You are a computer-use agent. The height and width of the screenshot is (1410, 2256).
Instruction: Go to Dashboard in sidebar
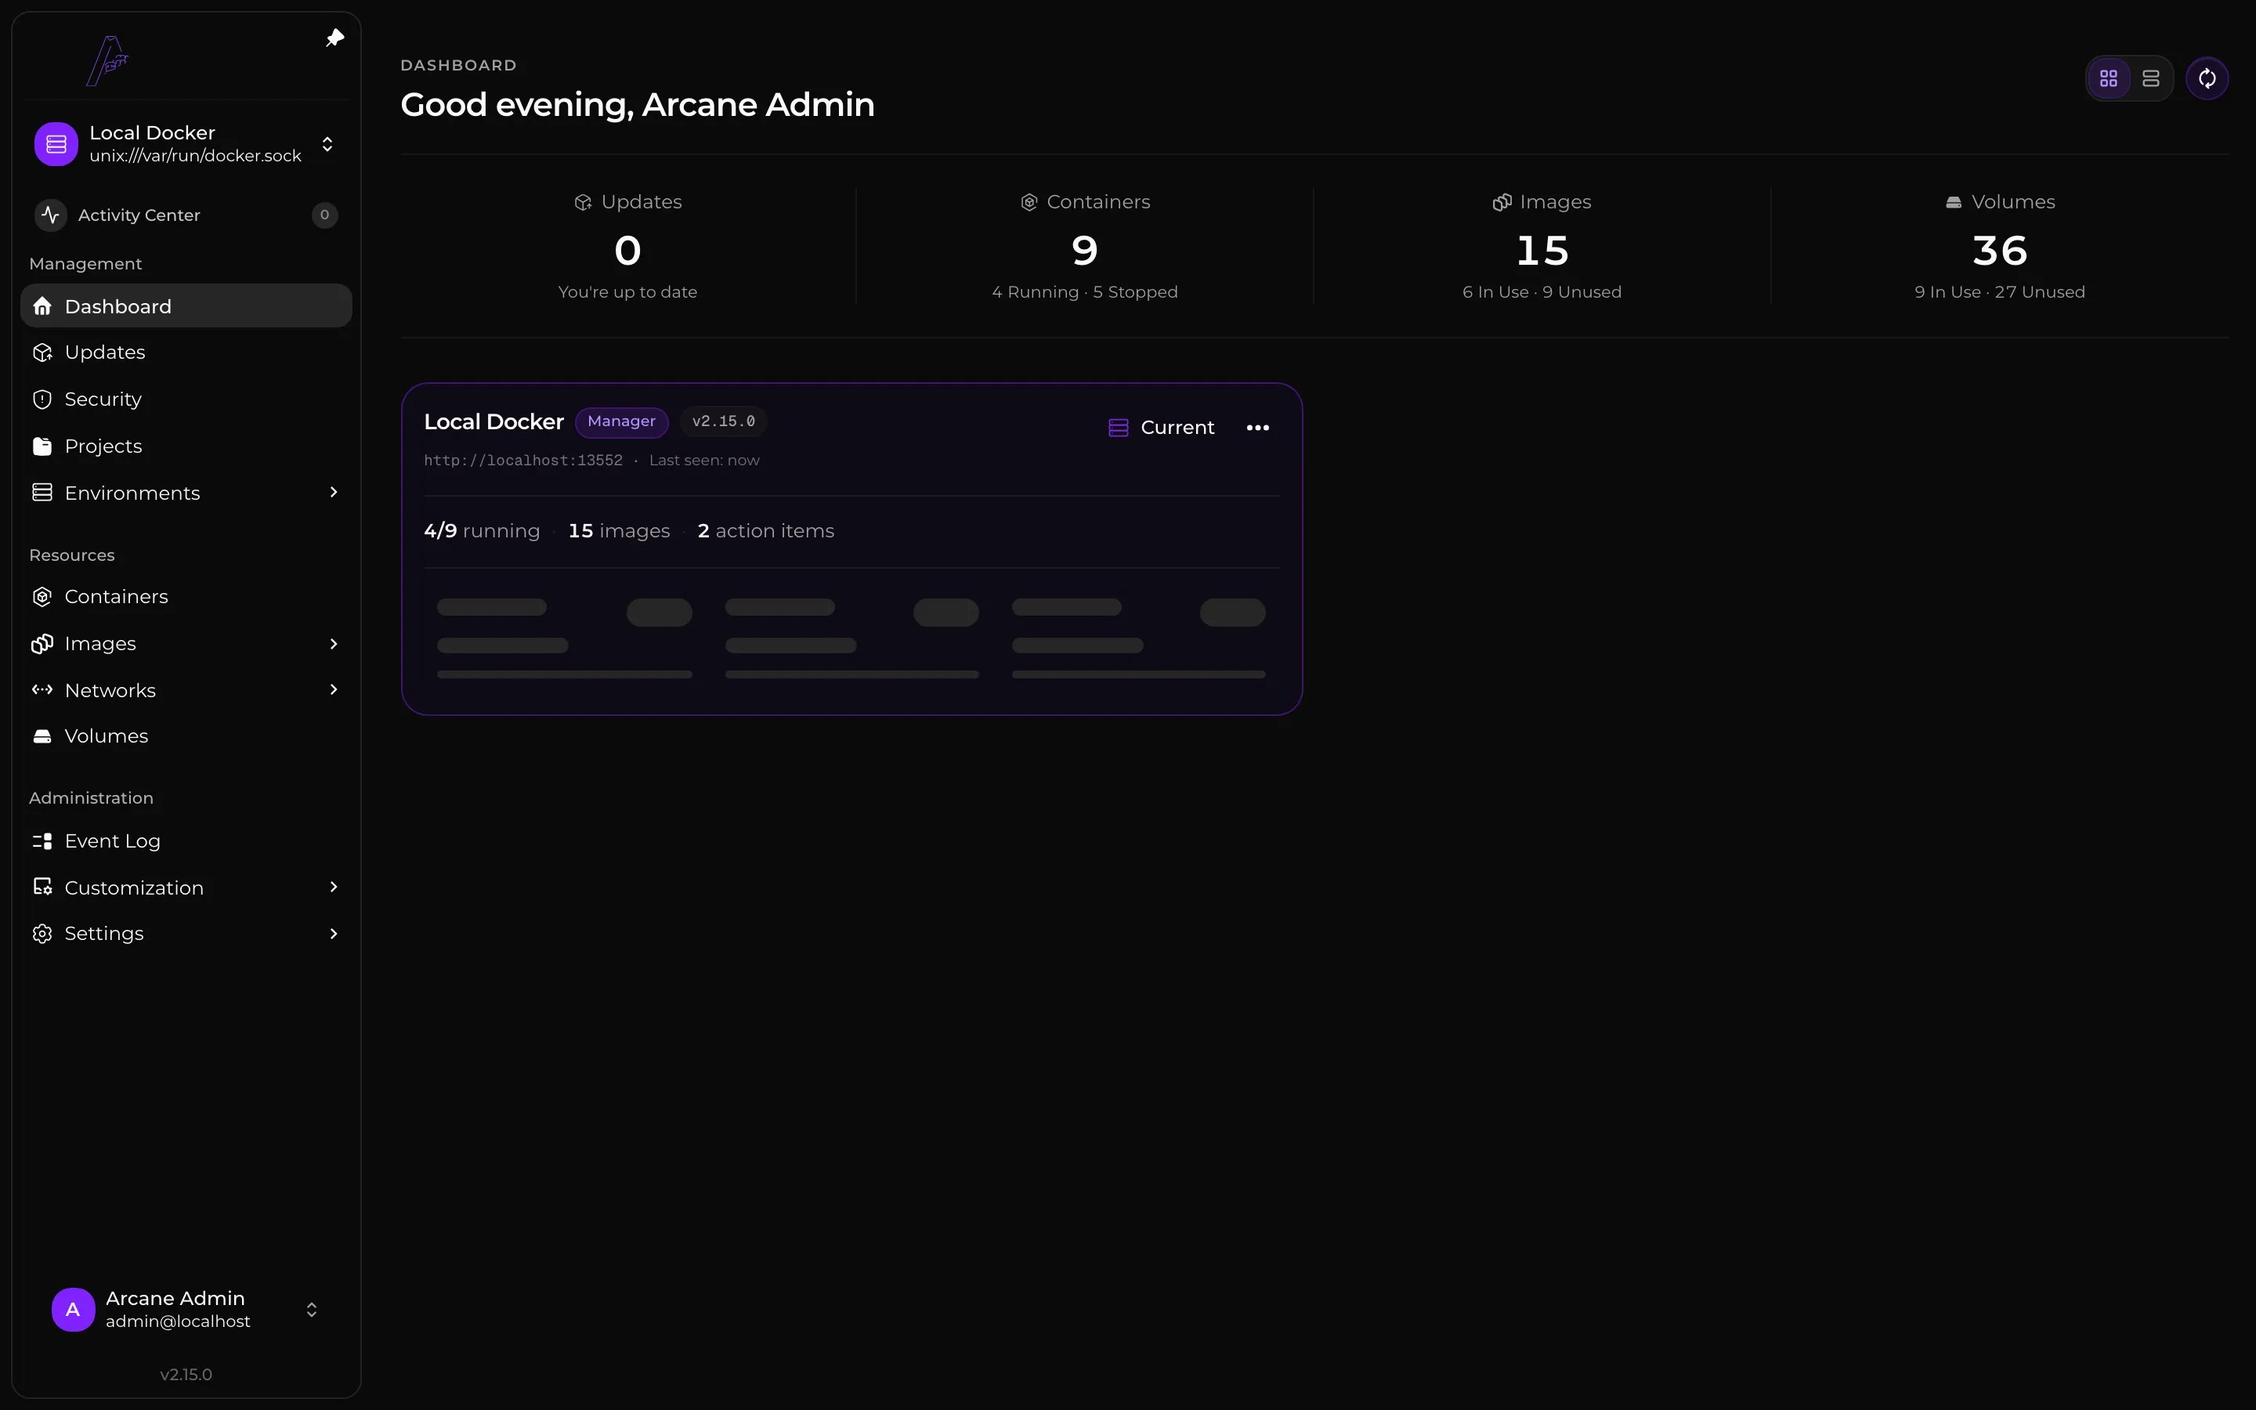pos(186,305)
